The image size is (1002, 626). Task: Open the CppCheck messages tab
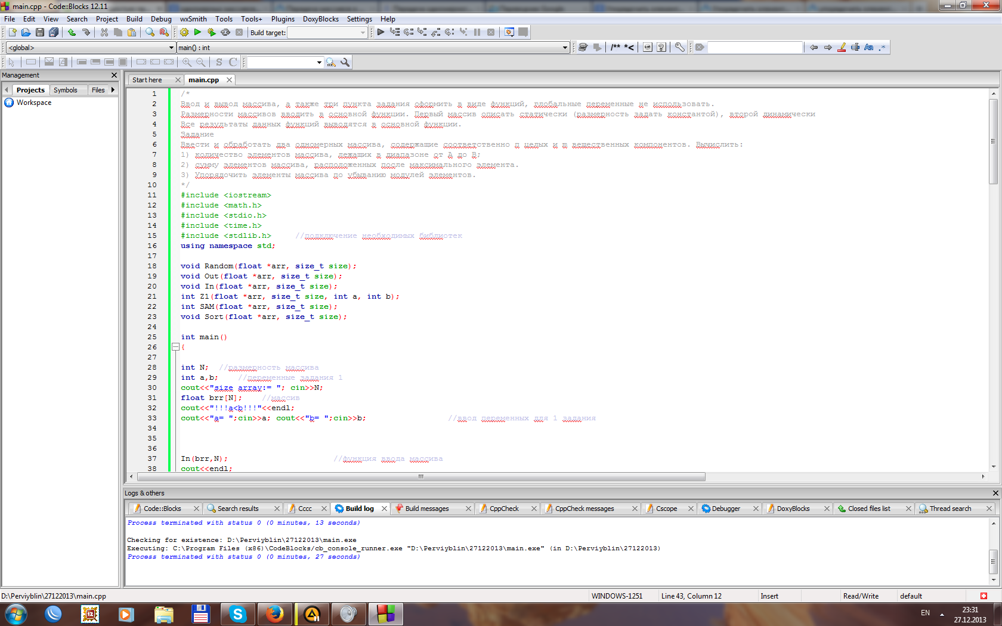coord(584,509)
